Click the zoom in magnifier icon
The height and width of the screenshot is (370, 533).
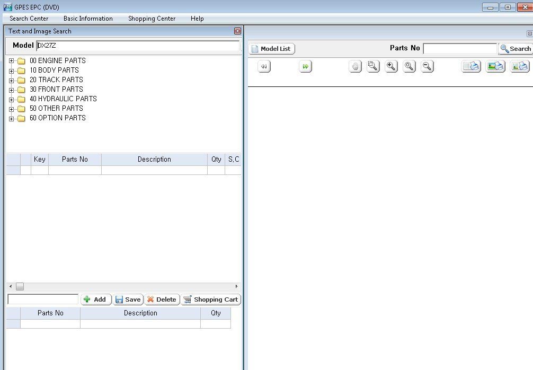pyautogui.click(x=392, y=66)
